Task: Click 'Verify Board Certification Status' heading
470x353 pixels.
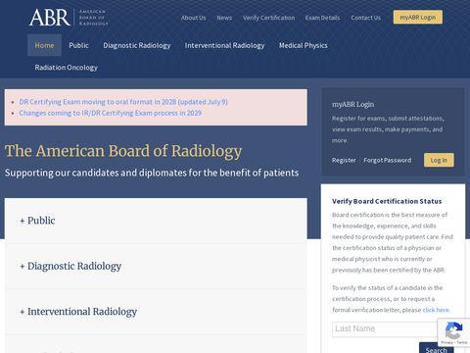Action: click(387, 201)
